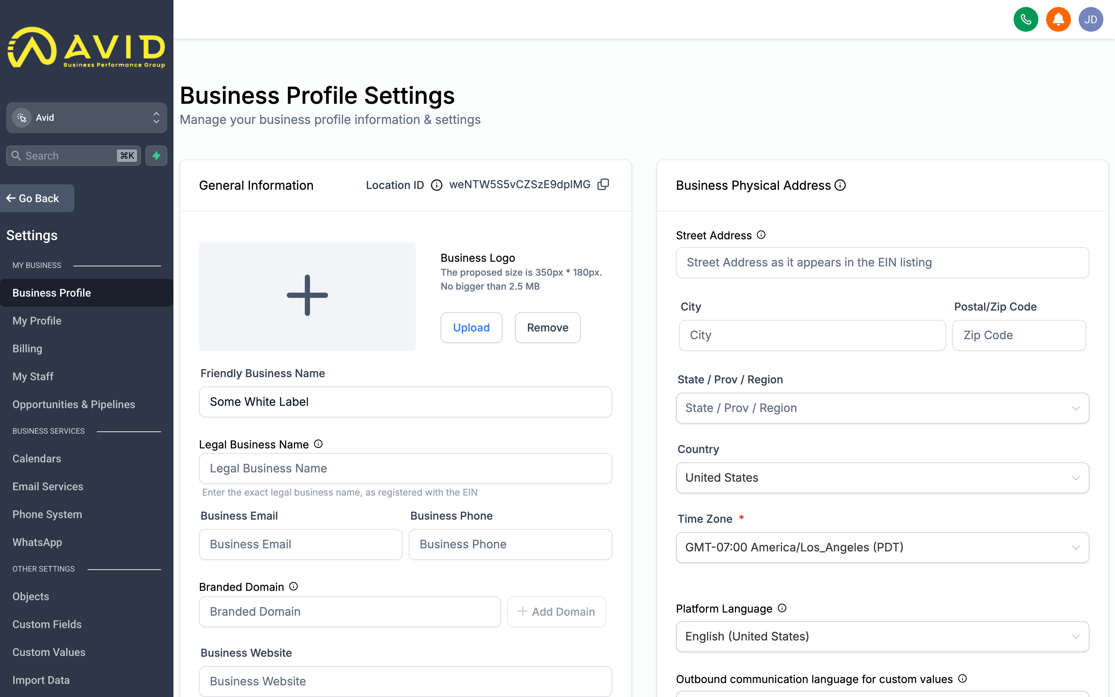Copy the Location ID to clipboard
1115x697 pixels.
[x=603, y=184]
